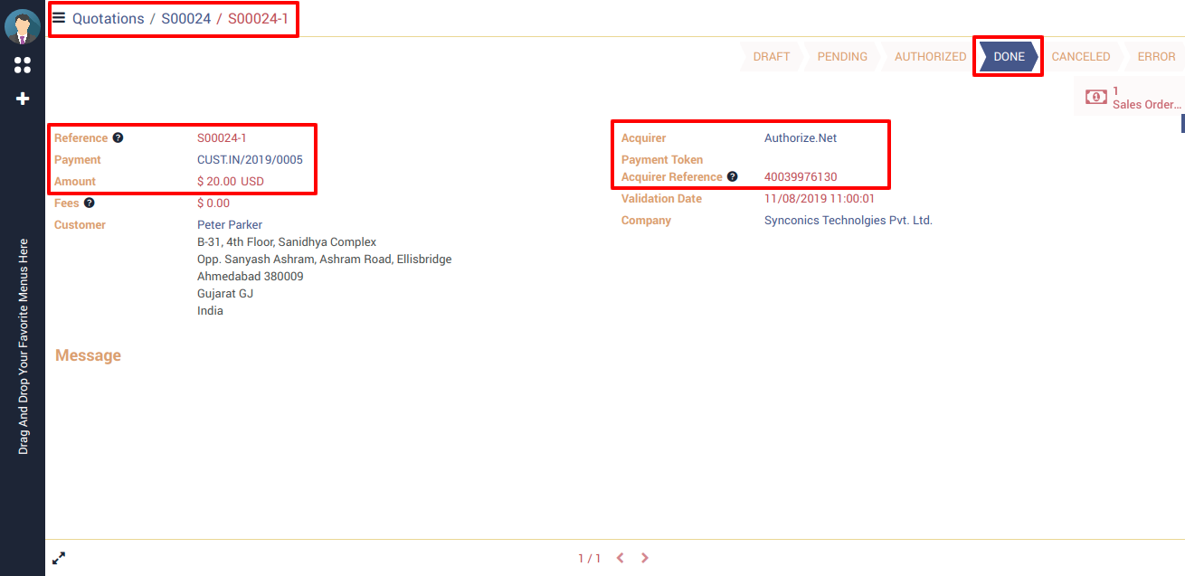Image resolution: width=1185 pixels, height=576 pixels.
Task: Open Peter Parker customer link
Action: [x=230, y=224]
